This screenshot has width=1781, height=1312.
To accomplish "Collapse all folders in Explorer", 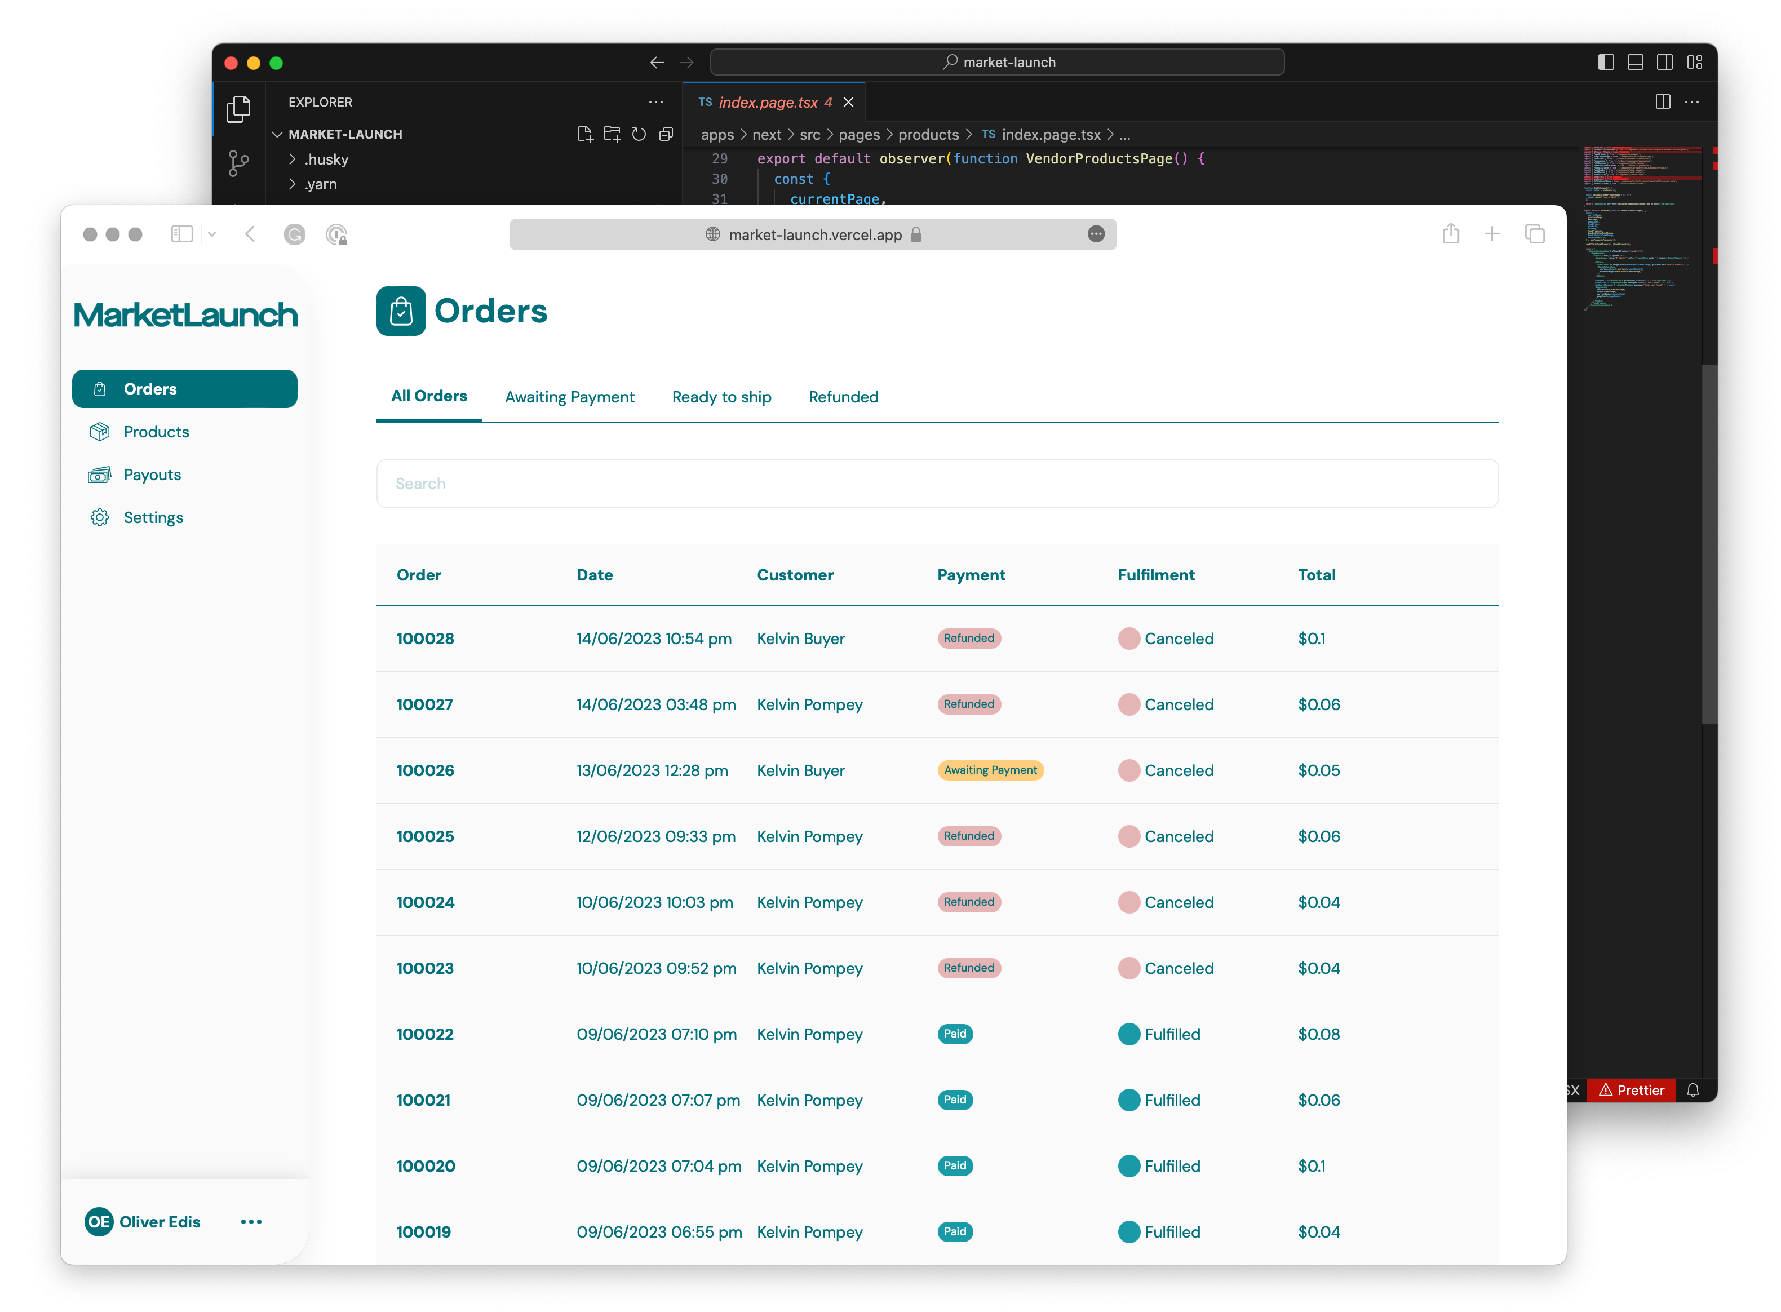I will (666, 134).
